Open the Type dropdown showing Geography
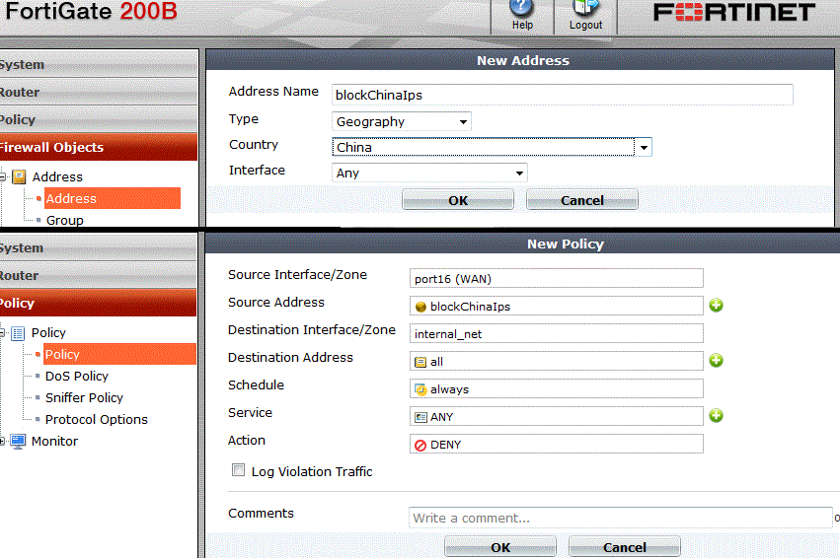Screen dimensions: 840x558 click(x=402, y=122)
